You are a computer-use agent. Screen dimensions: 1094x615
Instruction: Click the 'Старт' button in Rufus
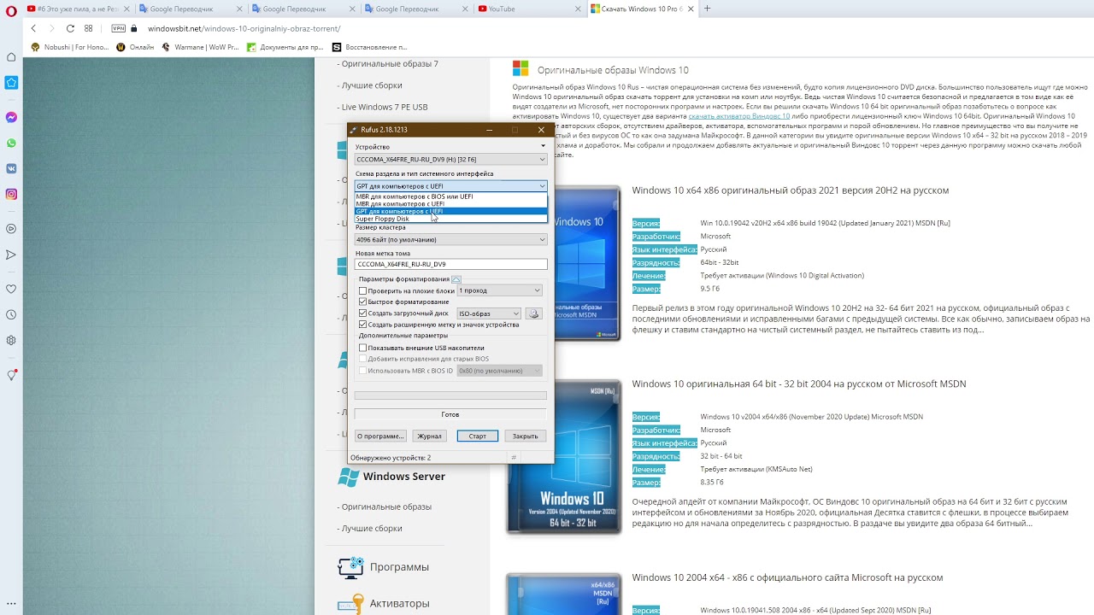click(x=478, y=436)
